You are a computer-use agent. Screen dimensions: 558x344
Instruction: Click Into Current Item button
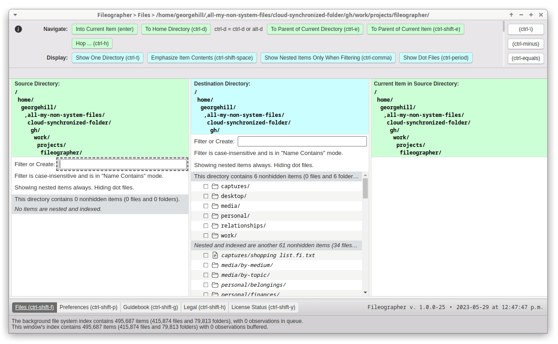105,29
